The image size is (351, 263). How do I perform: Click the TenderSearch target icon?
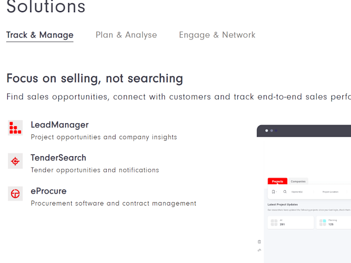pos(15,161)
